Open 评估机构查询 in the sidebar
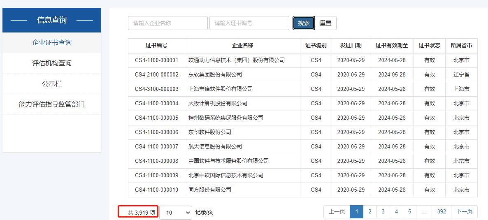 tap(52, 63)
